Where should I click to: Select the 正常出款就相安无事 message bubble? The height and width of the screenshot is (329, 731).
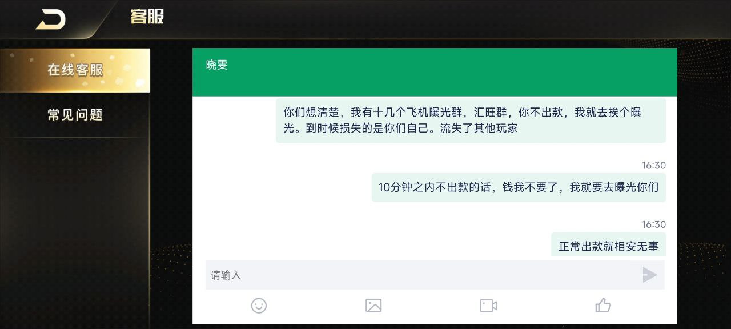[x=608, y=244]
